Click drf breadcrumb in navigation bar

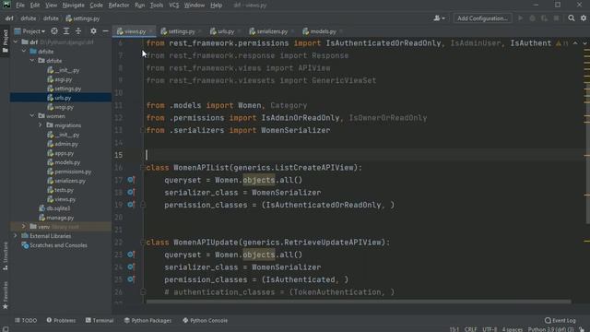click(9, 18)
